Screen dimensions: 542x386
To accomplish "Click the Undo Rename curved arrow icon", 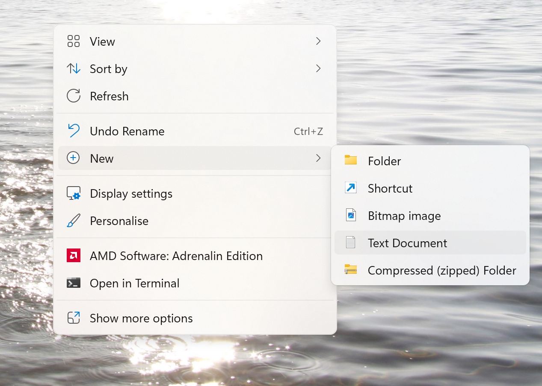I will (74, 131).
